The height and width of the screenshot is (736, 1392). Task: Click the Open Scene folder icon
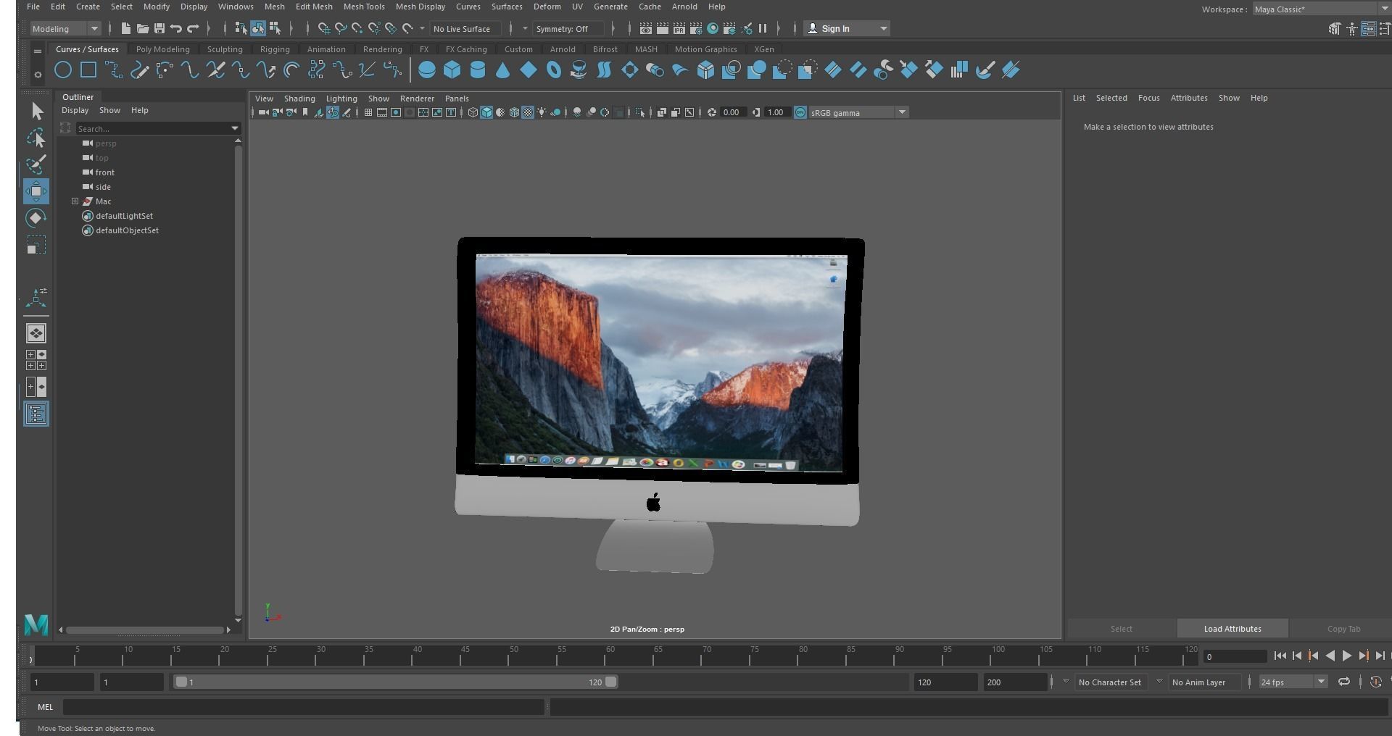pyautogui.click(x=142, y=29)
